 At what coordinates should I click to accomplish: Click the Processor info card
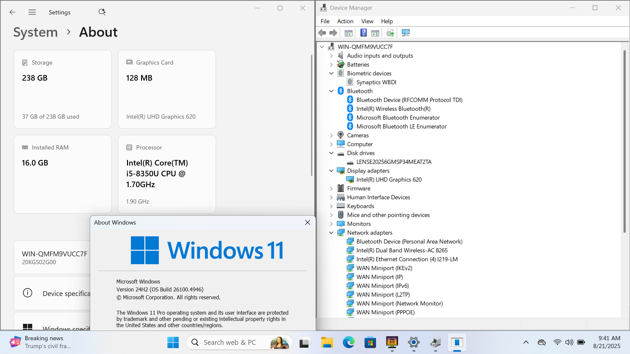pyautogui.click(x=167, y=174)
